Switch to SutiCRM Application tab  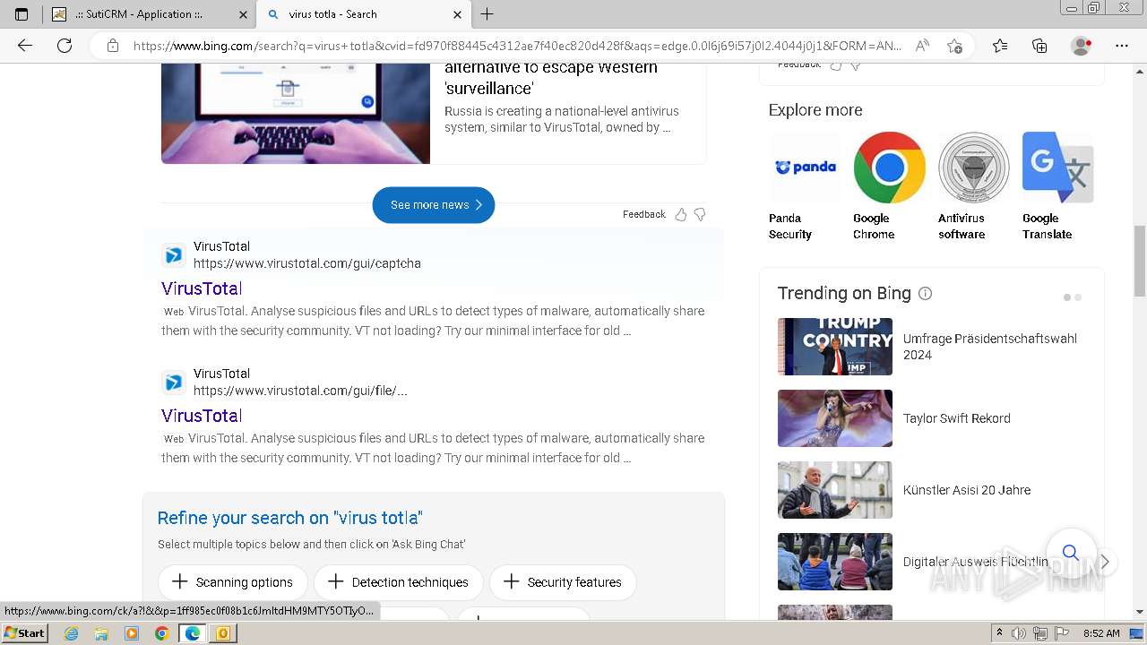click(149, 14)
